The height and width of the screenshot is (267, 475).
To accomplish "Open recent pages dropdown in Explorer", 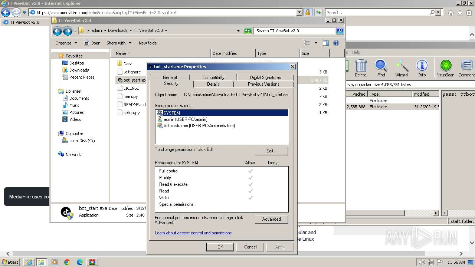I will 75,31.
